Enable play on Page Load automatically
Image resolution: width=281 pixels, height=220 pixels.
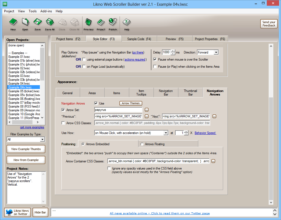point(84,67)
